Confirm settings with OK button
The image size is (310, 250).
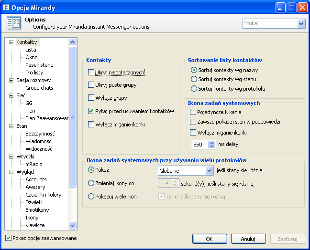coord(210,239)
